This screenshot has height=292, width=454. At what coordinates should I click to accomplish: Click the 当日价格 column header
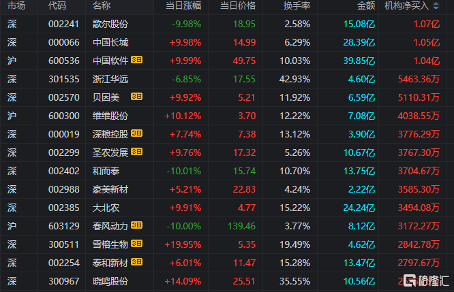coord(238,5)
